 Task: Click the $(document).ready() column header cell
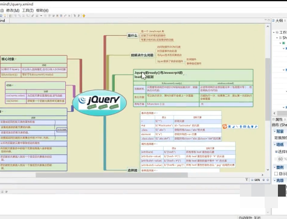tap(172, 83)
